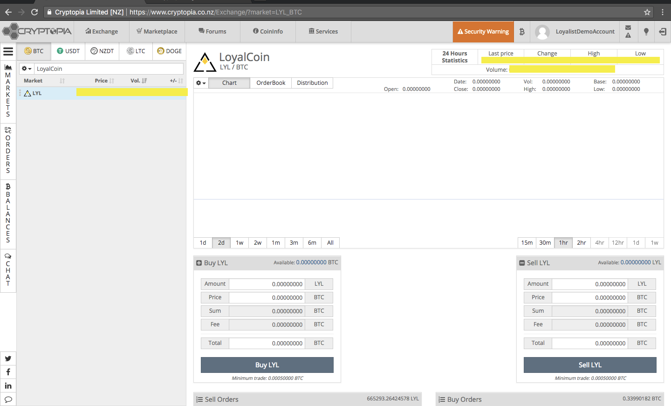
Task: Sort the market list by Vol.
Action: [x=139, y=81]
